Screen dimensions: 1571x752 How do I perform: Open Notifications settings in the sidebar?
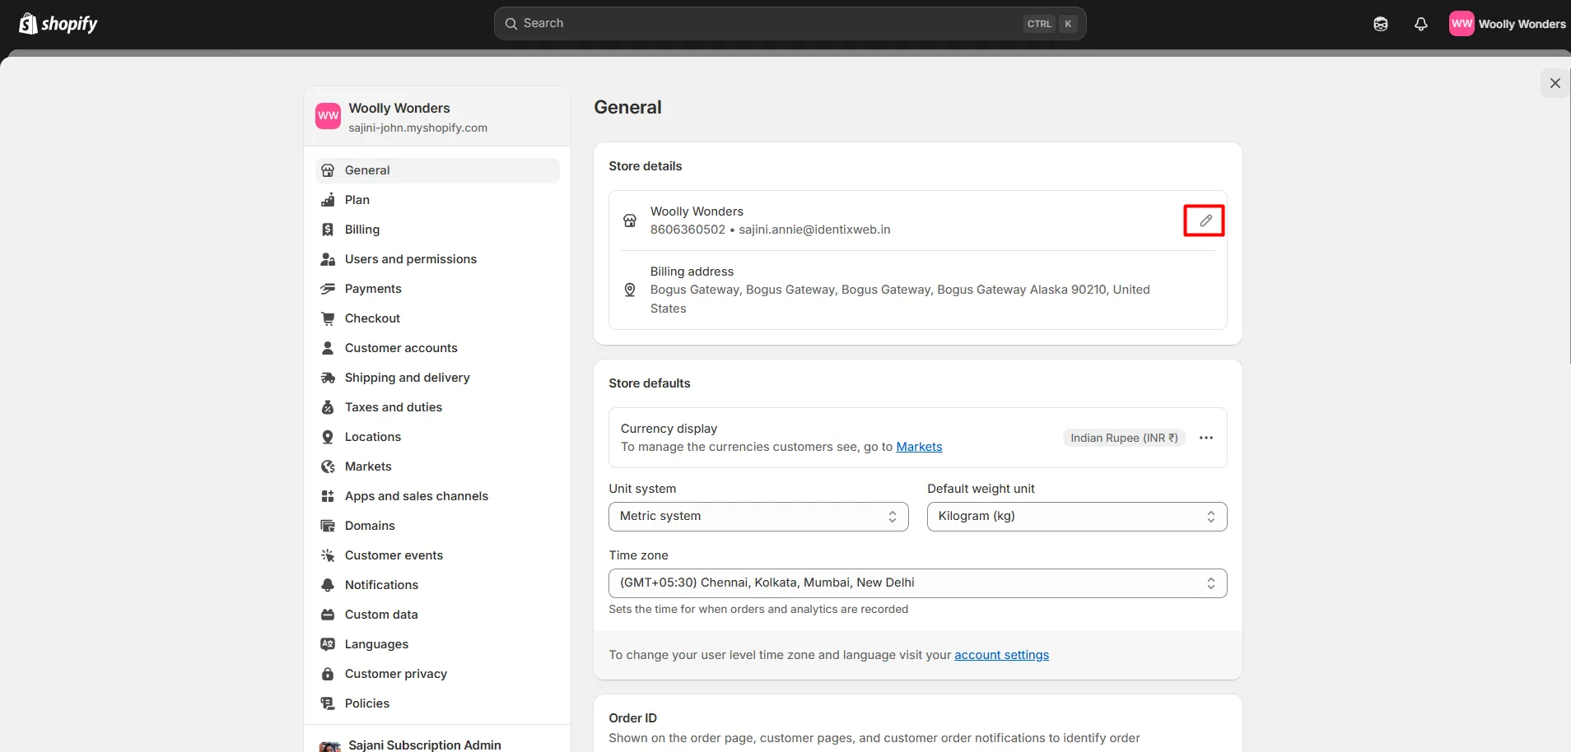381,585
